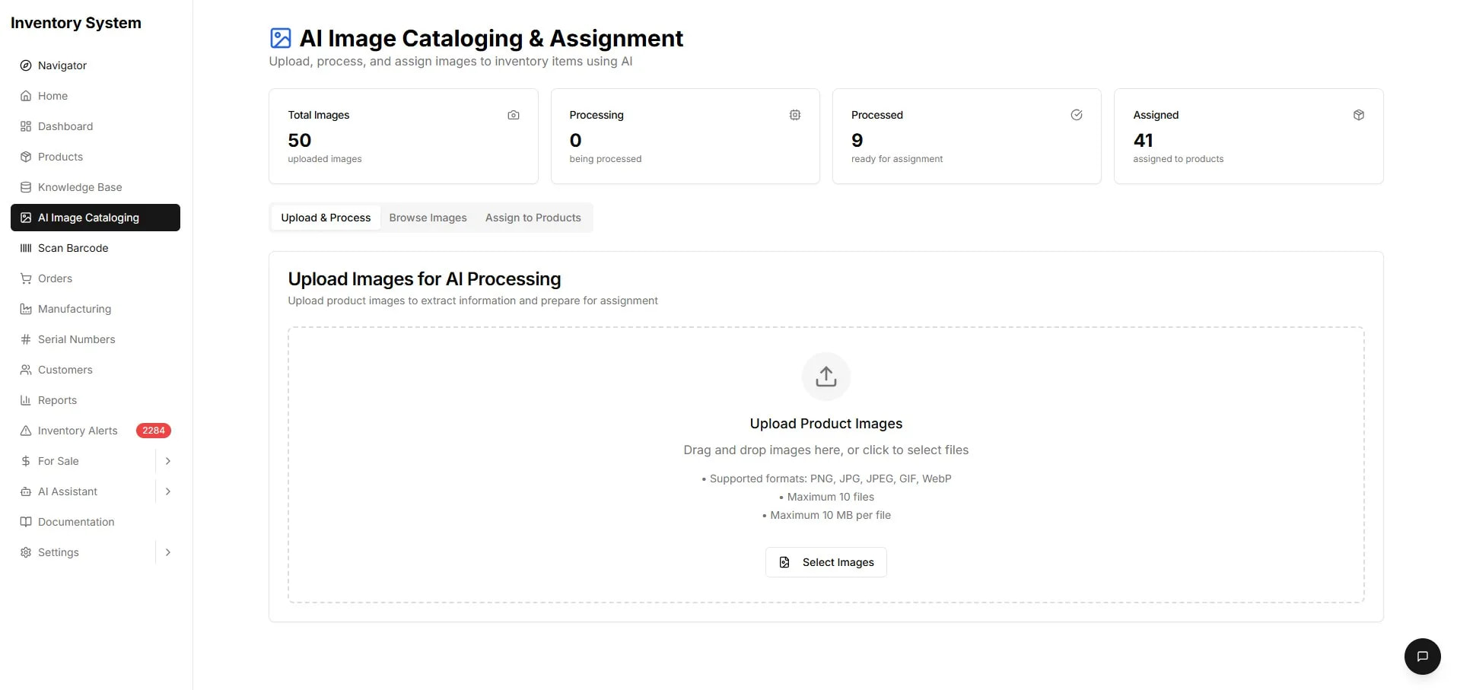Click the Manufacturing factory icon
The height and width of the screenshot is (690, 1457).
pyautogui.click(x=26, y=309)
